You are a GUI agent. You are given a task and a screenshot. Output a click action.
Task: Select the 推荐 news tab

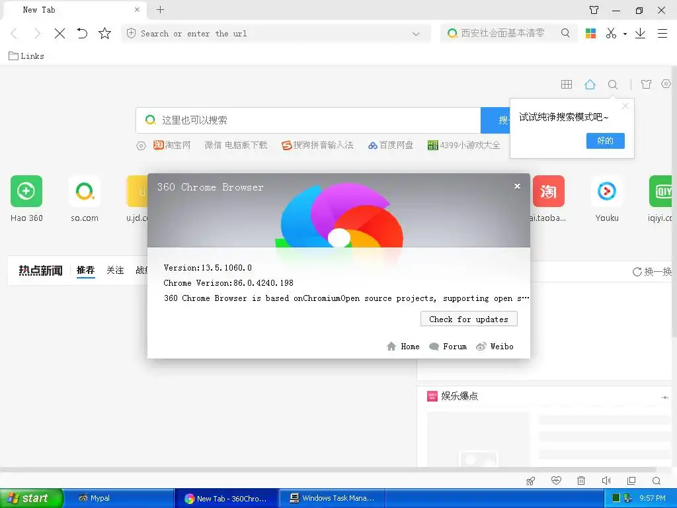tap(85, 271)
